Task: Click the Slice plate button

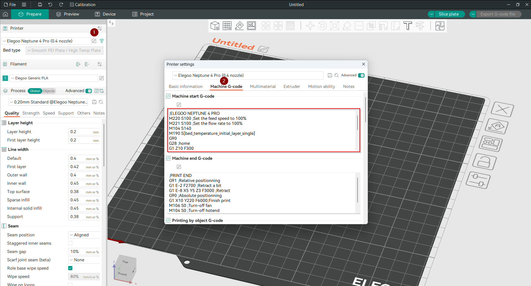Action: coord(449,14)
